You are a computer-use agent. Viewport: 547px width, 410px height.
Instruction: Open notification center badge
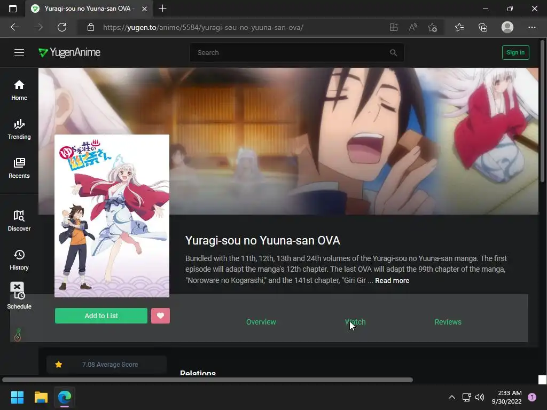coord(532,397)
